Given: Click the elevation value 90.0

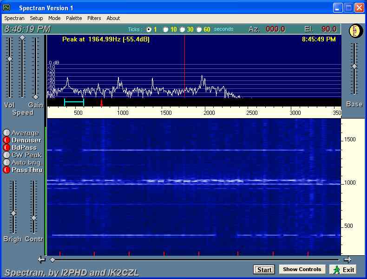Looking at the screenshot, I should click(329, 29).
